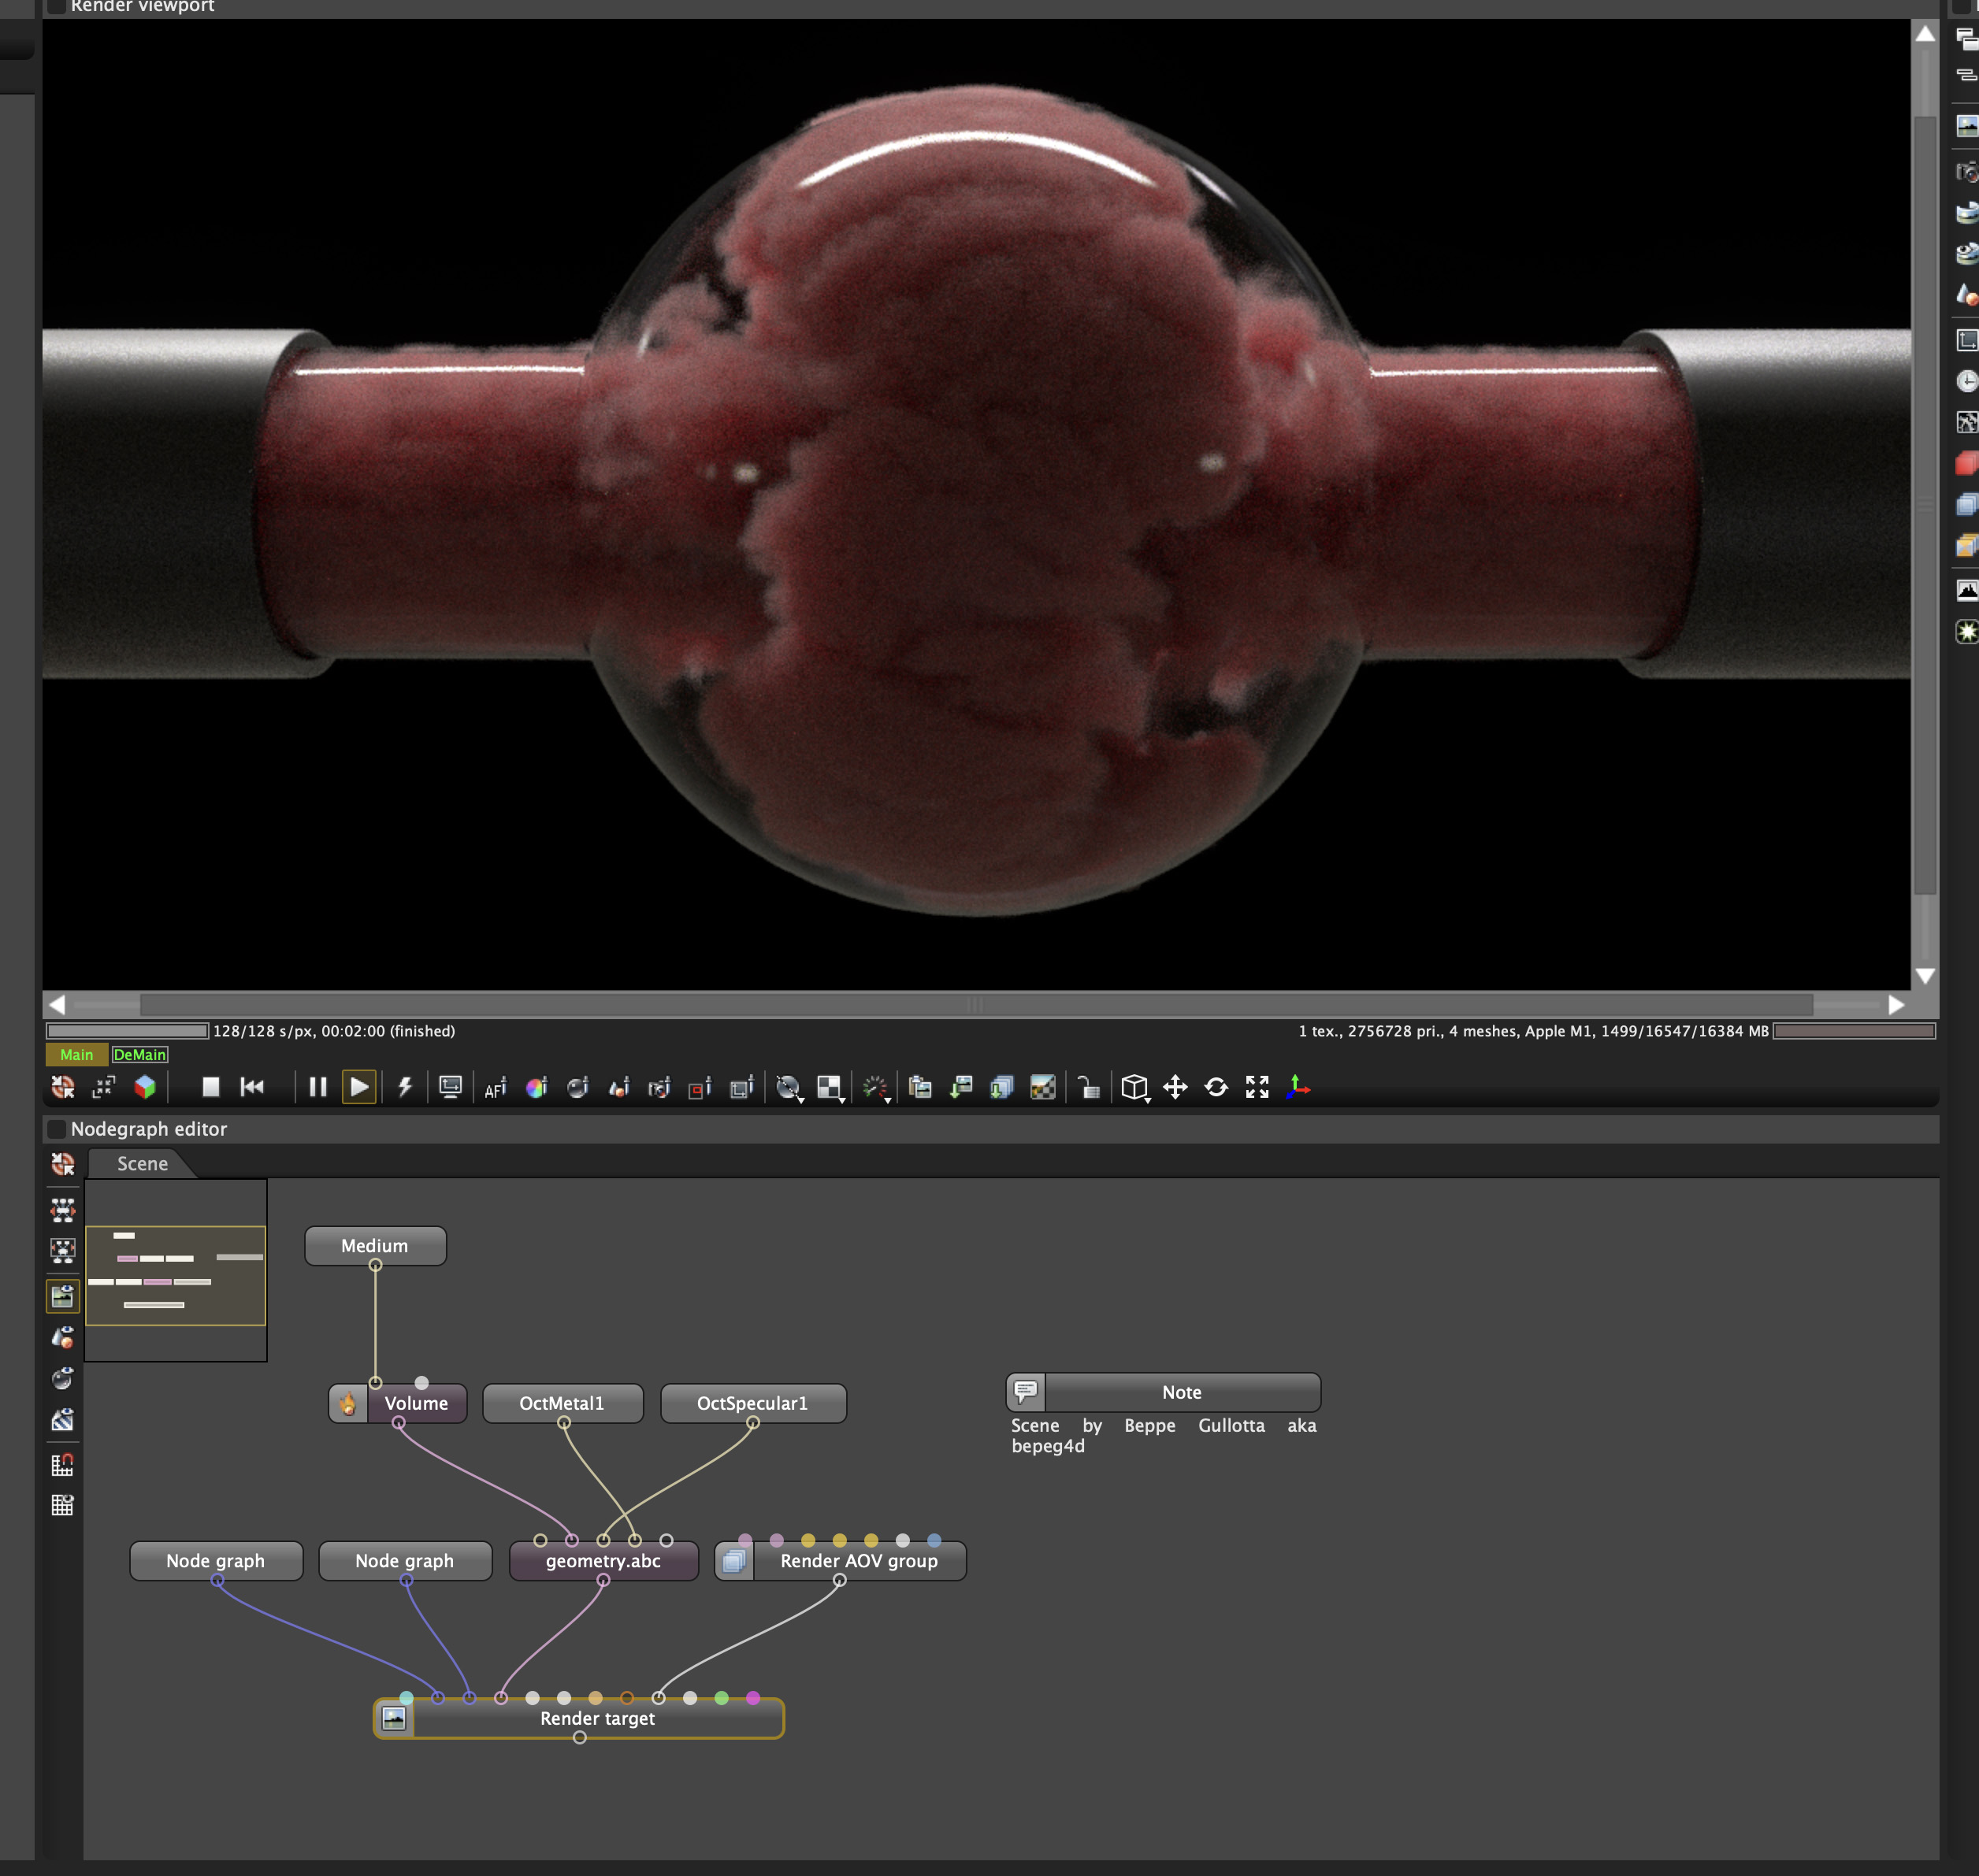The width and height of the screenshot is (1979, 1876).
Task: Select the Scene tab in Nodegraph editor
Action: (142, 1164)
